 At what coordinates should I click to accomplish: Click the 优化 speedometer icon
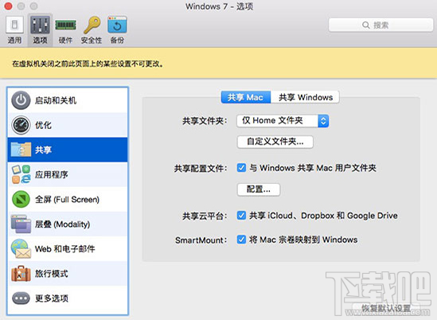click(21, 125)
